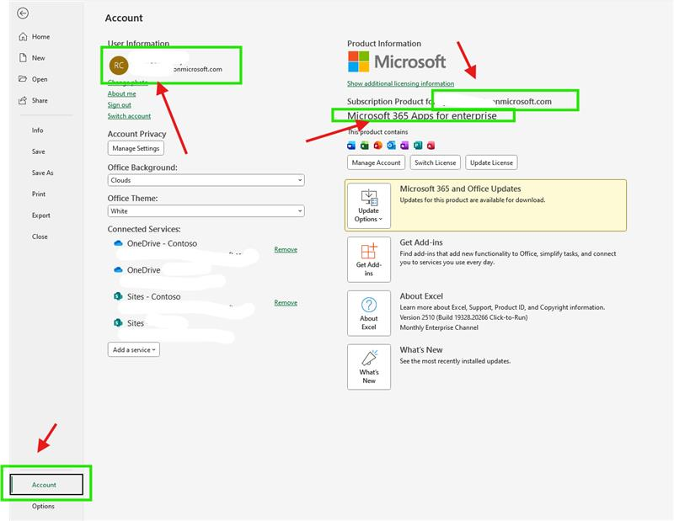674x521 pixels.
Task: Click the 'Connected Services:' label
Action: coord(144,229)
